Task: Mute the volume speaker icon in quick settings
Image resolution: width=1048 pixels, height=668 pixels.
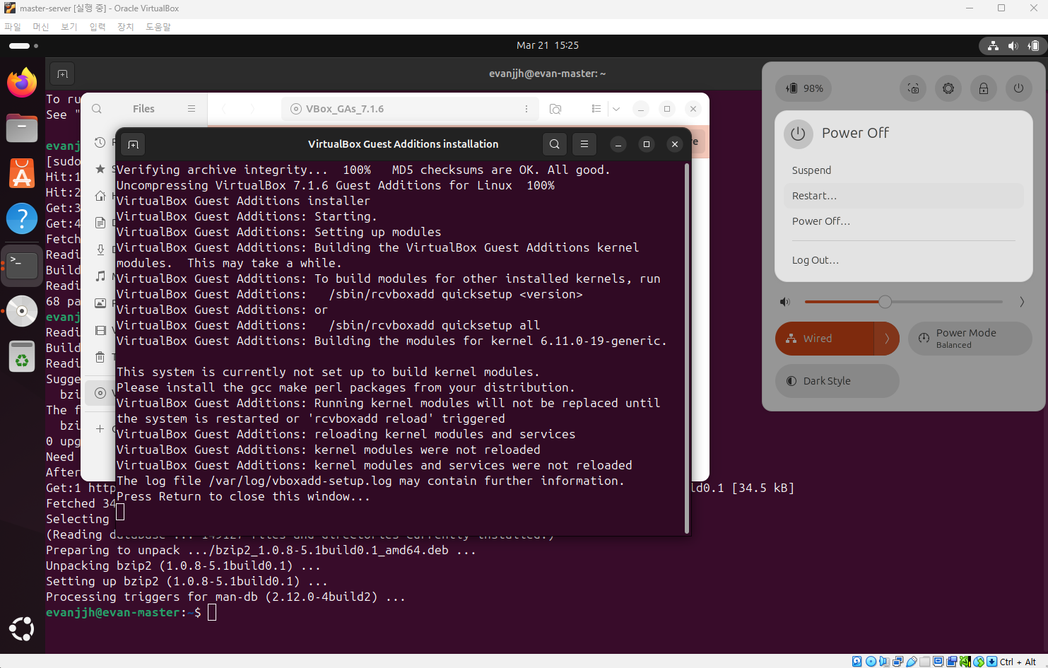Action: click(x=785, y=302)
